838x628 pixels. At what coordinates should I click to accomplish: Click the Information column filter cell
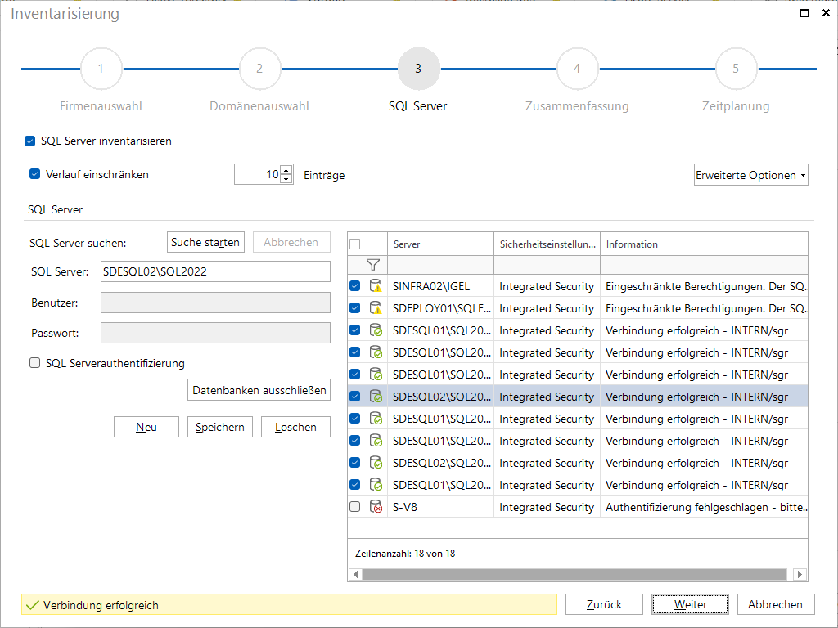pyautogui.click(x=704, y=264)
